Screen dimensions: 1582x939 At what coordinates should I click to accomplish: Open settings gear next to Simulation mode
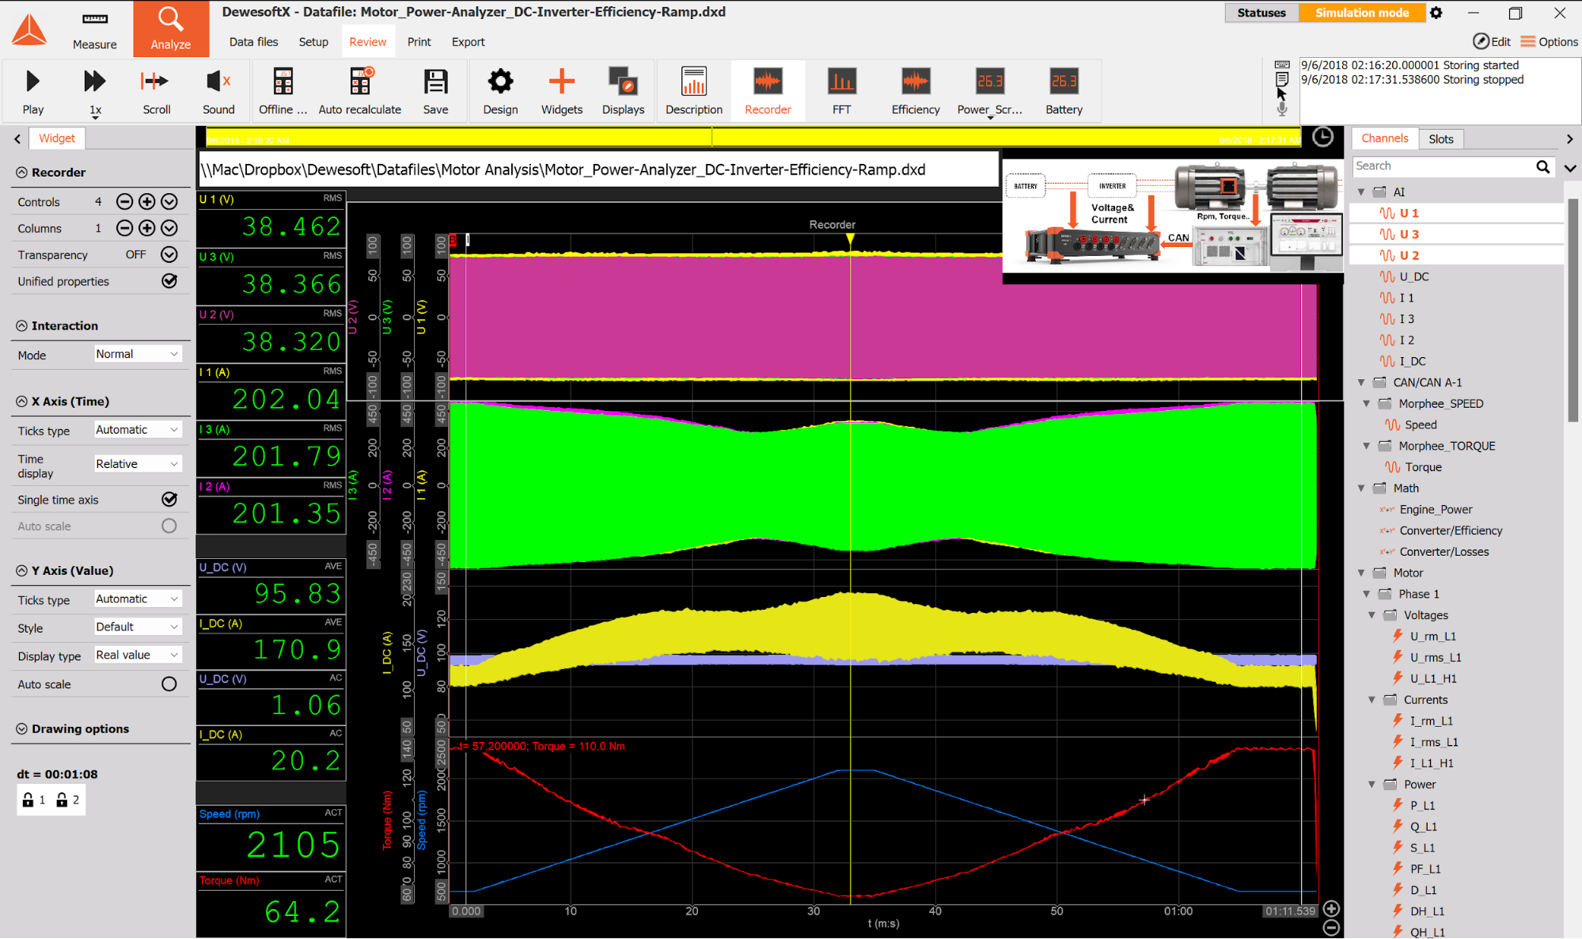1436,13
